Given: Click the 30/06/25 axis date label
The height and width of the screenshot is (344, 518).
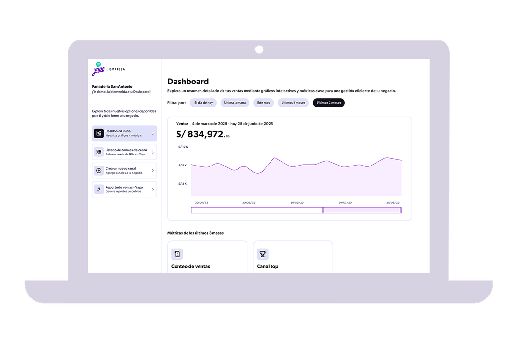Looking at the screenshot, I should coord(297,202).
